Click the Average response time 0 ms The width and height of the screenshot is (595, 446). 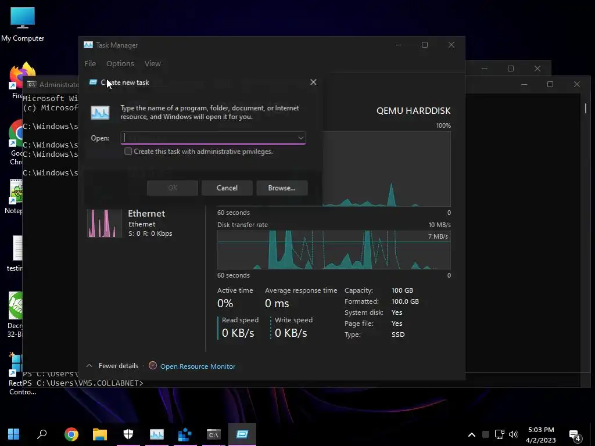(x=277, y=303)
